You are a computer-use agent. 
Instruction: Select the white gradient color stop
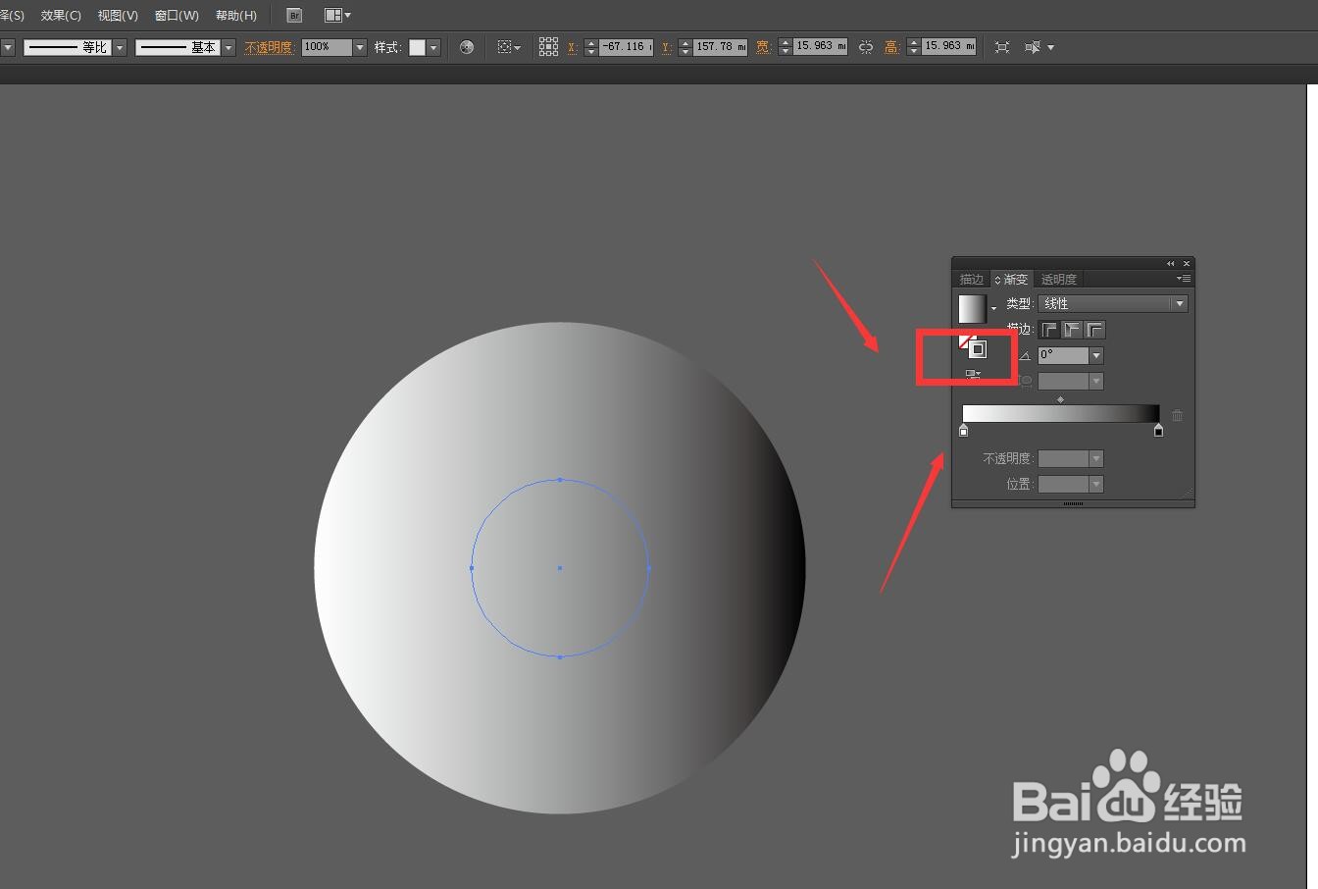click(x=963, y=431)
